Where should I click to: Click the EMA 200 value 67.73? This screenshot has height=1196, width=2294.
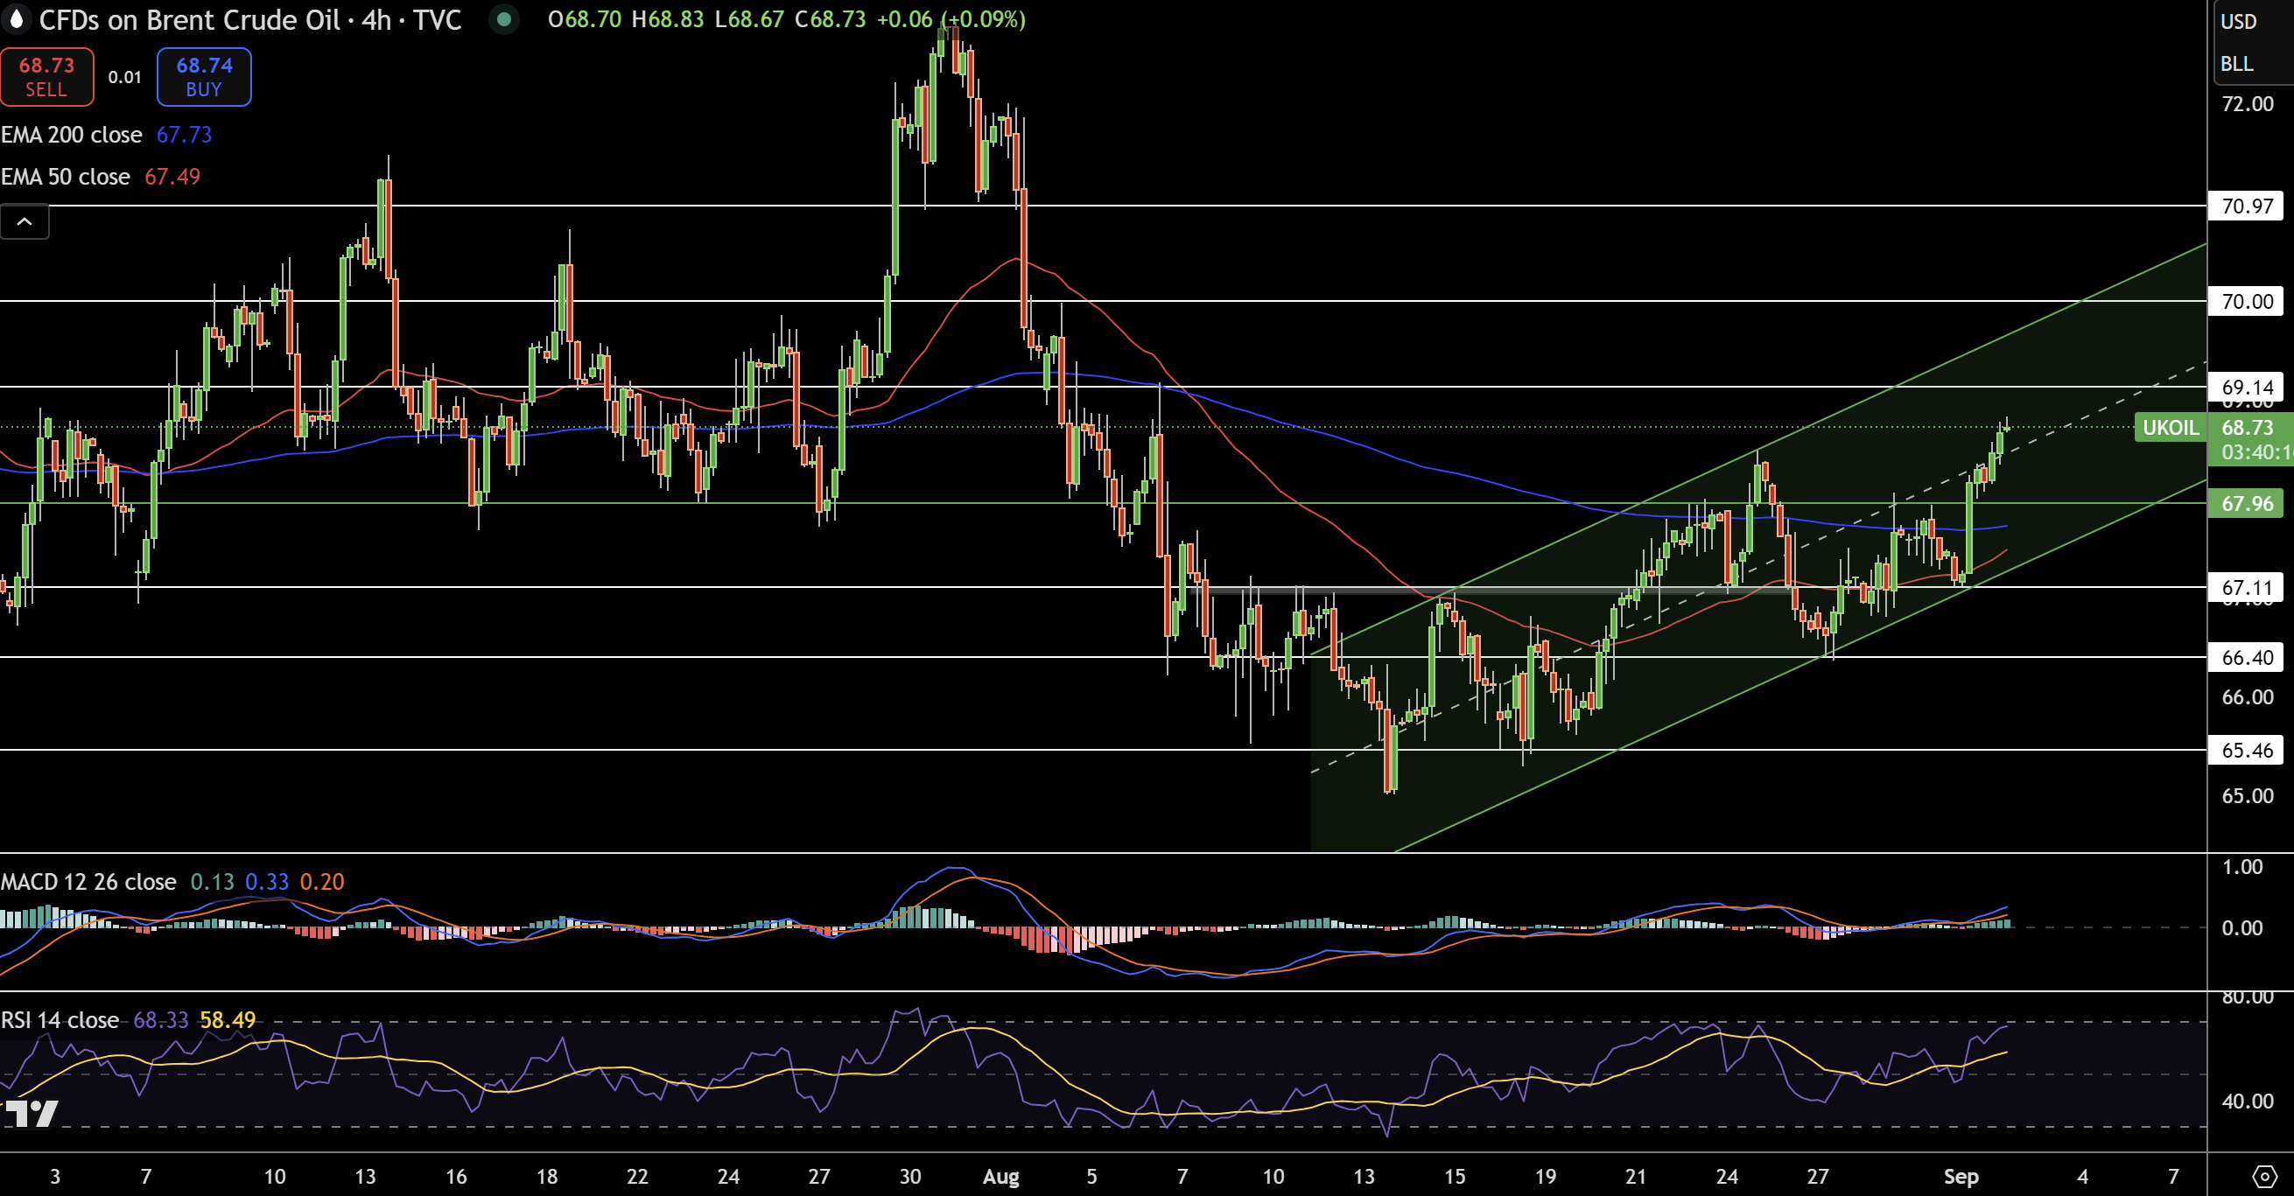click(185, 135)
